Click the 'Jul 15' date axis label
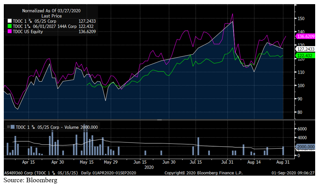 (x=196, y=162)
